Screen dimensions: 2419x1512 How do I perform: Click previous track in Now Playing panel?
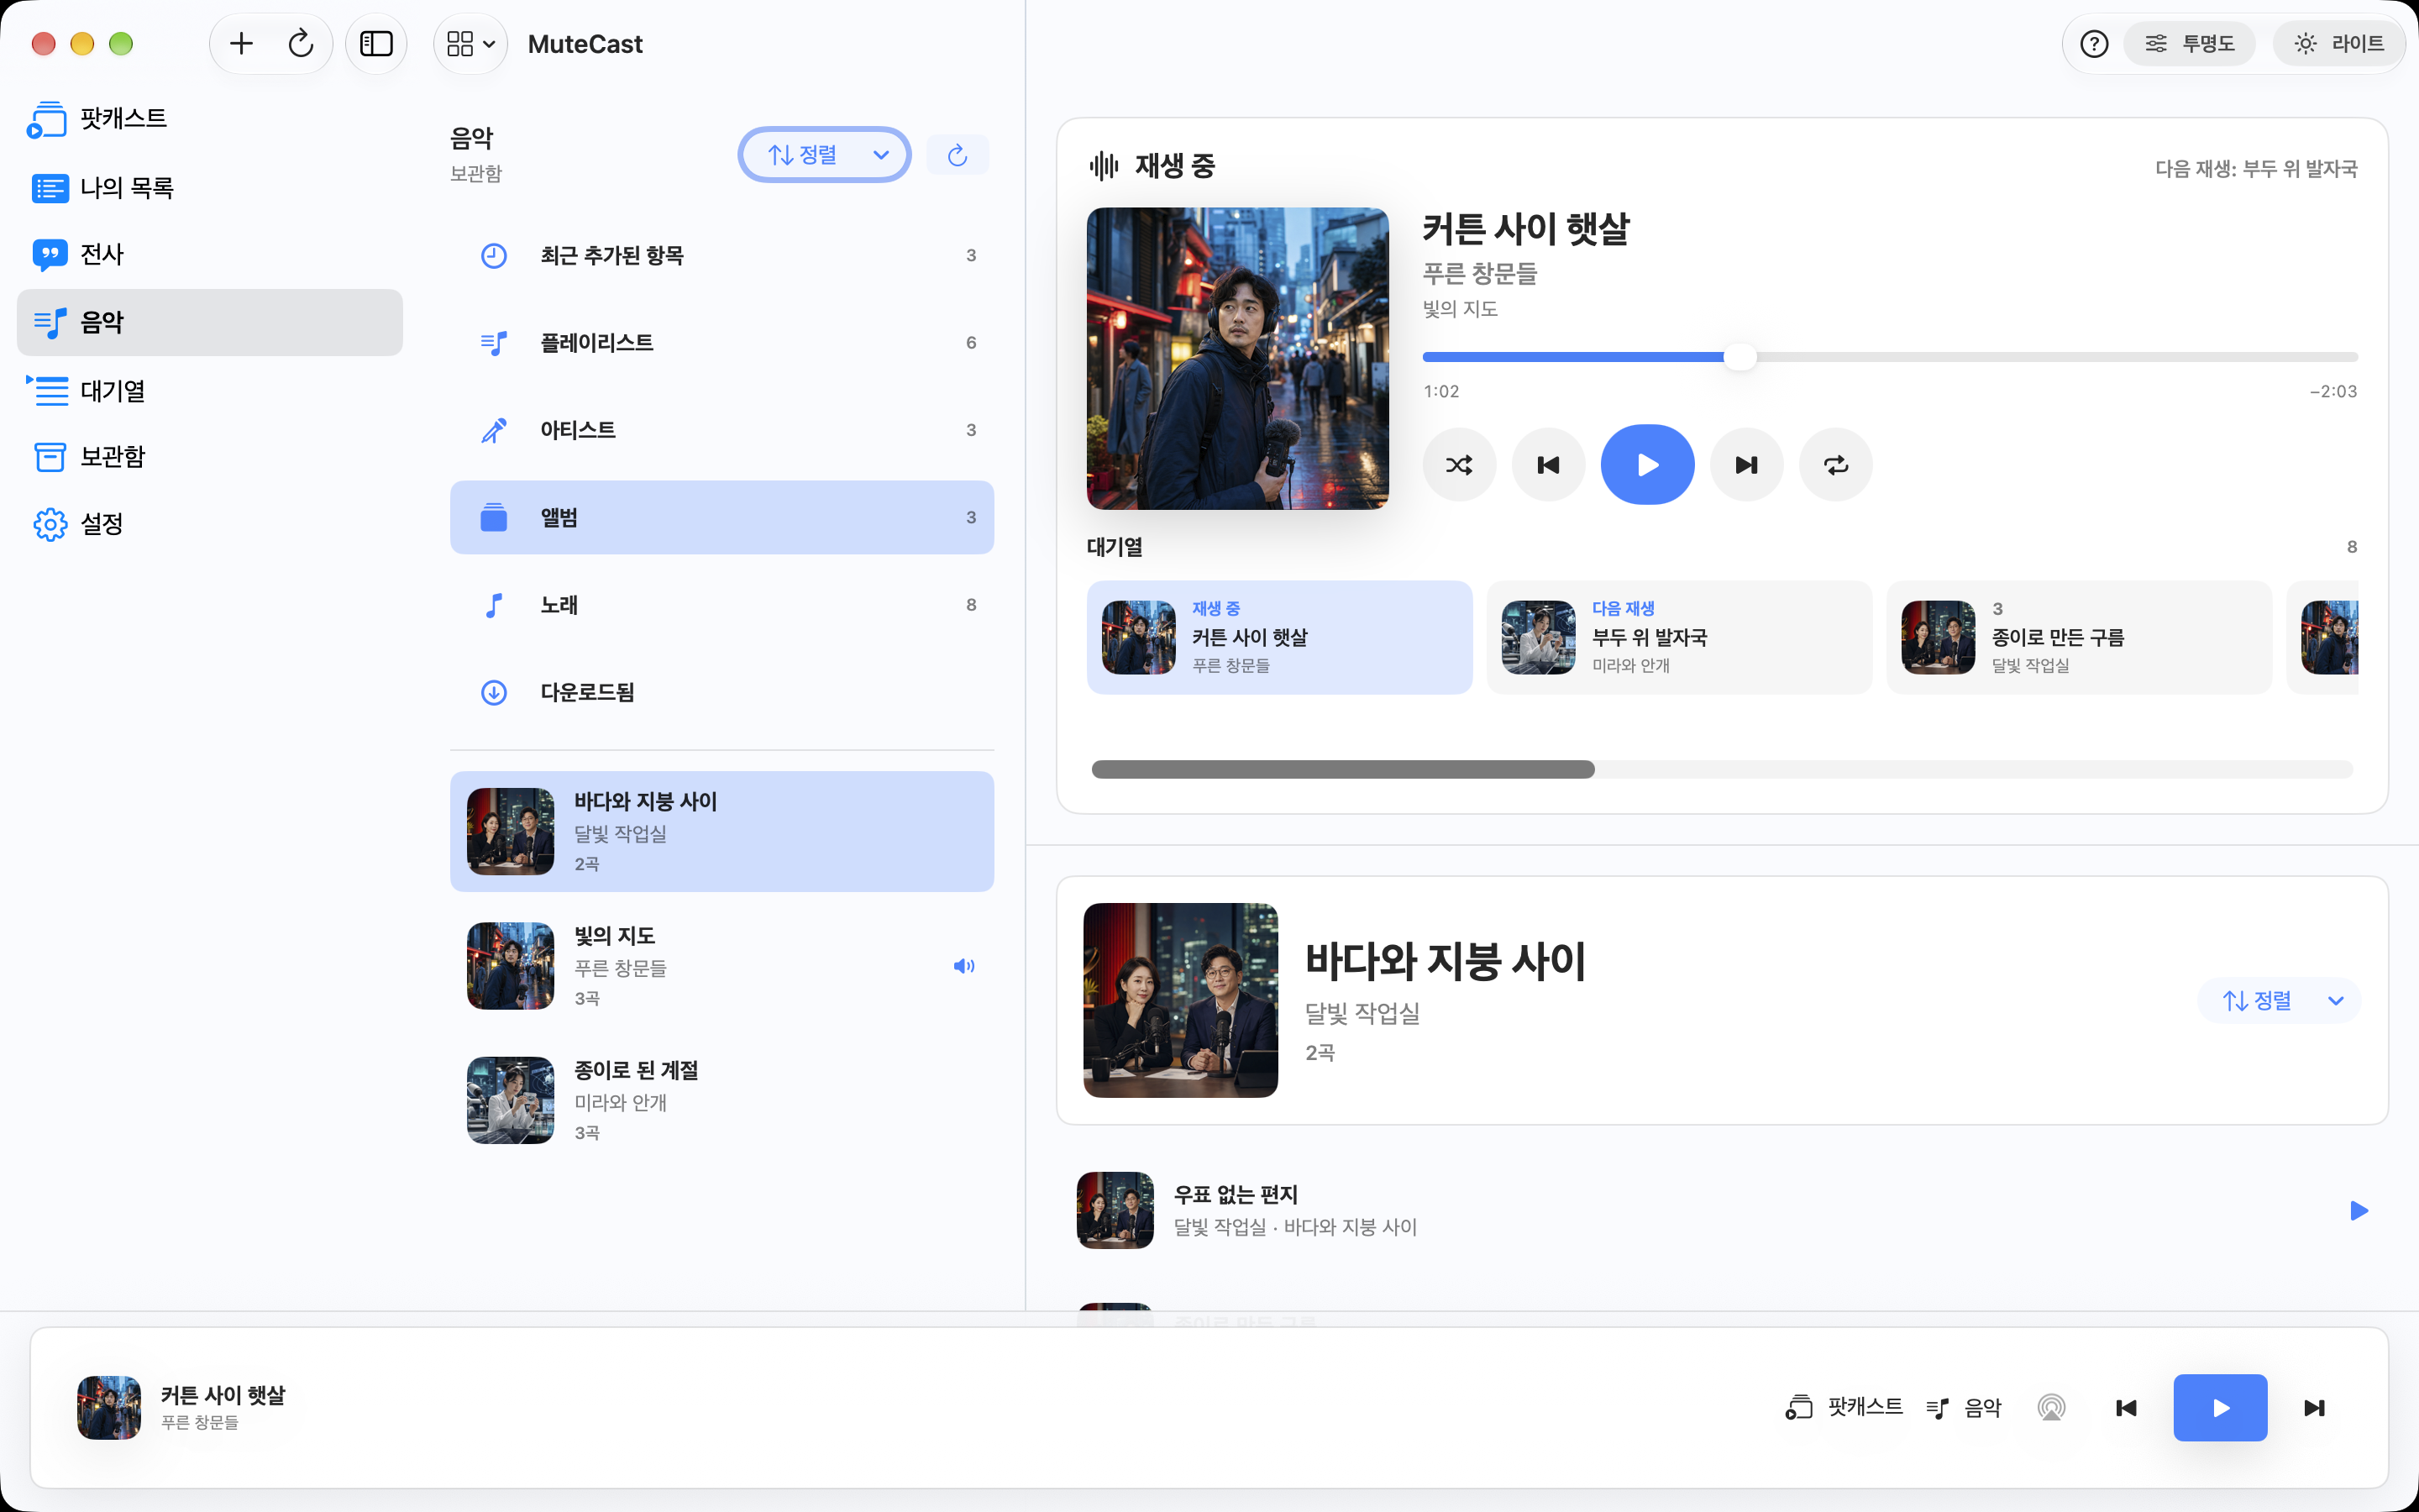pos(1548,465)
